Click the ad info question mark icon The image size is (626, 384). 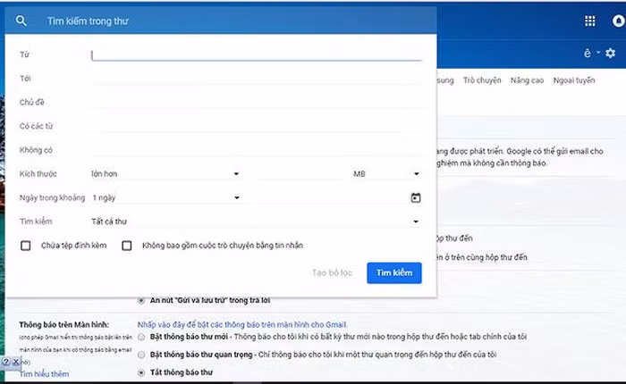(5, 362)
